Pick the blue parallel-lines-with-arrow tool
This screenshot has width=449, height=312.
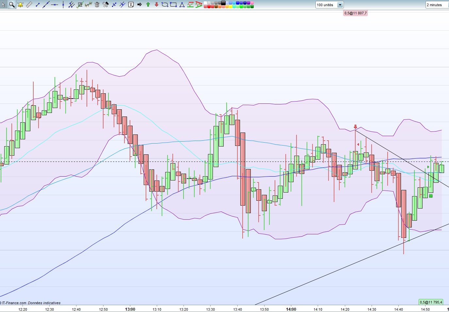pyautogui.click(x=122, y=5)
